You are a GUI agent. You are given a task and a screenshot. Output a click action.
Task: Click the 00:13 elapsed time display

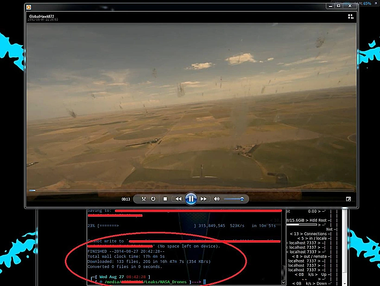(126, 199)
